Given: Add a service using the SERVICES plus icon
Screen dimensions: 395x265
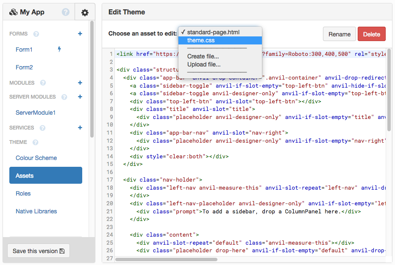Looking at the screenshot, I should (80, 127).
